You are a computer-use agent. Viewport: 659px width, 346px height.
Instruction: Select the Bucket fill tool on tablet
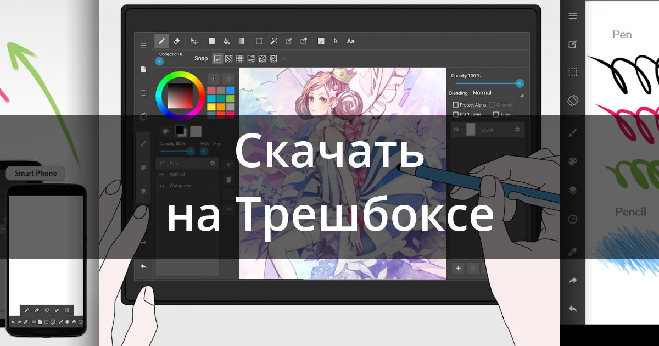click(x=226, y=41)
